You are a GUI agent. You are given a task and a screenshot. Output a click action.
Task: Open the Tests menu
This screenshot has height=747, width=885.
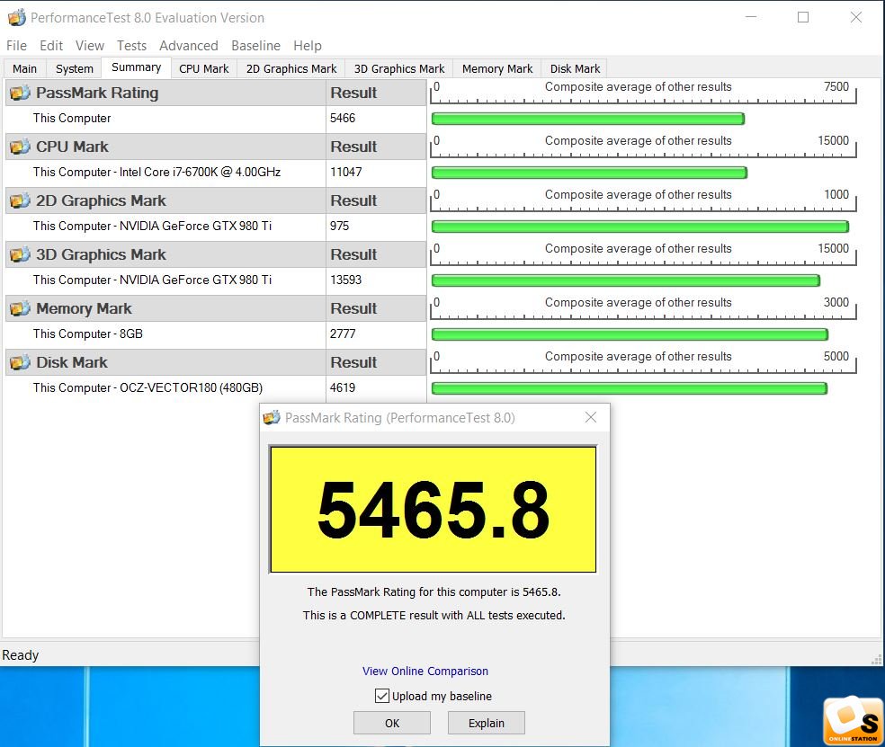[x=131, y=46]
